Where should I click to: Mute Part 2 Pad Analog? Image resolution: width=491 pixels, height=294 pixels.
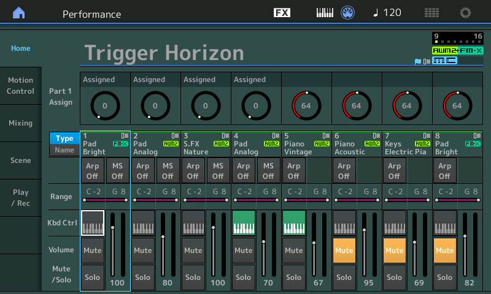(143, 251)
